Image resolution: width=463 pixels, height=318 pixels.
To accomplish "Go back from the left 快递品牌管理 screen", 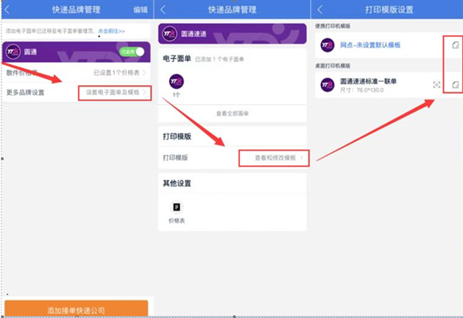I will coord(7,9).
